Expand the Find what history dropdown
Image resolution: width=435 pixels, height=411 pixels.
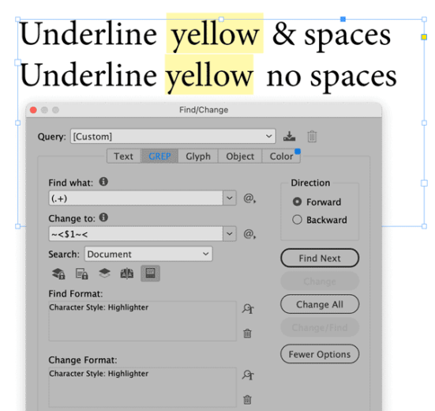pyautogui.click(x=230, y=198)
